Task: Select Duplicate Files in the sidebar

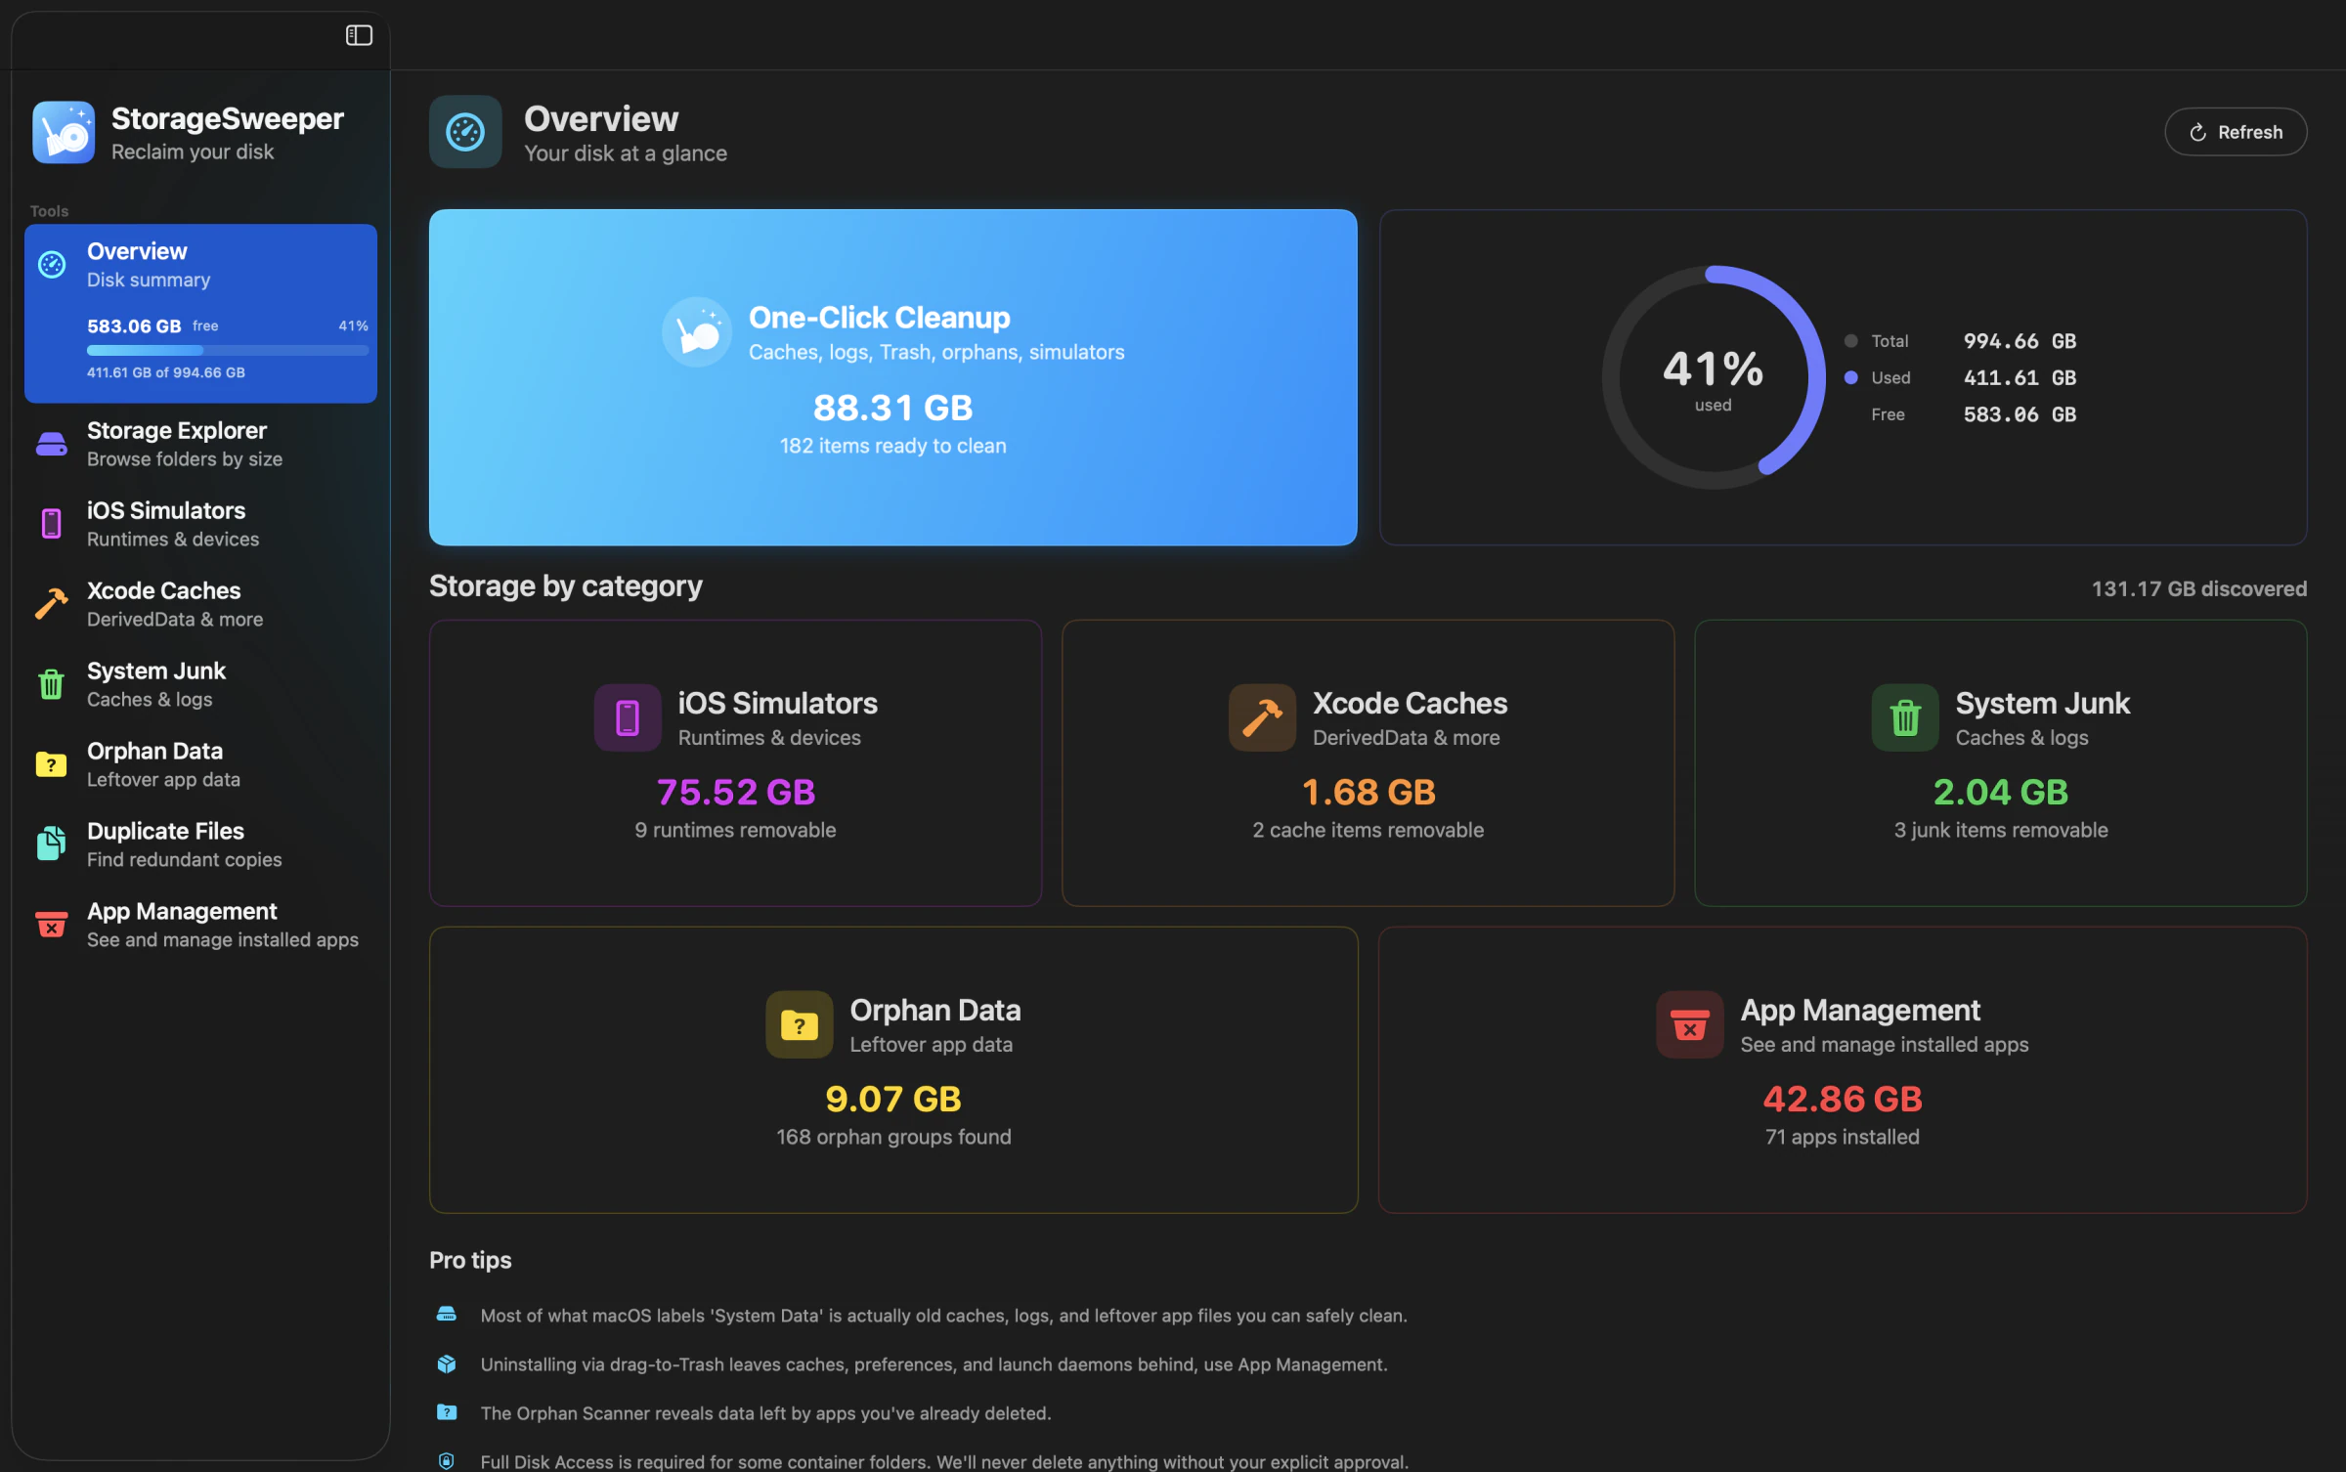Action: pos(200,844)
